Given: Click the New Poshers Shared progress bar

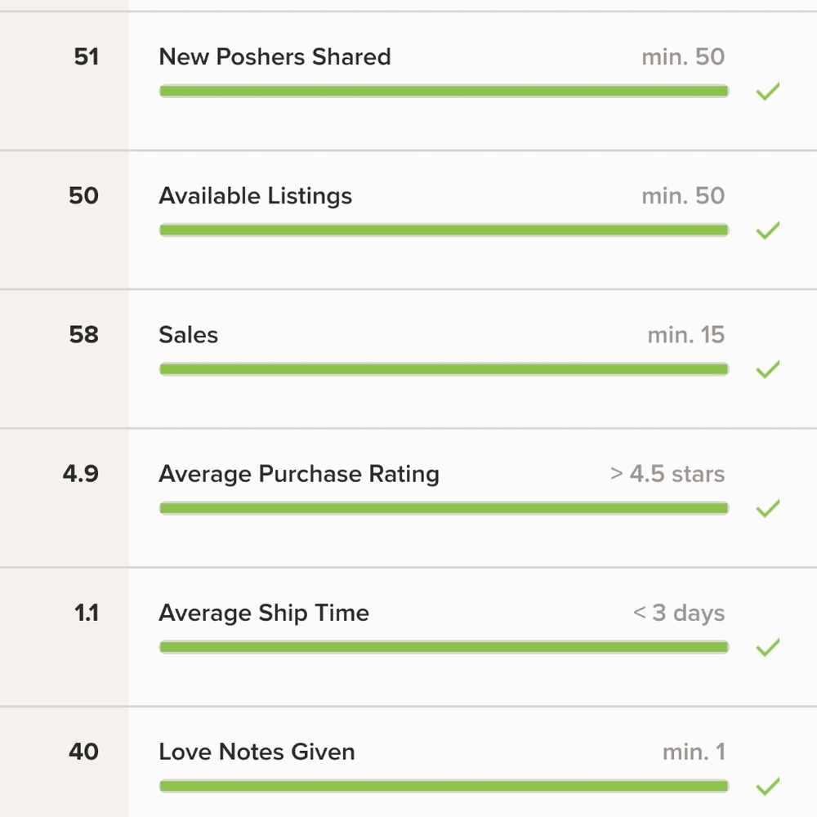Looking at the screenshot, I should (x=444, y=92).
